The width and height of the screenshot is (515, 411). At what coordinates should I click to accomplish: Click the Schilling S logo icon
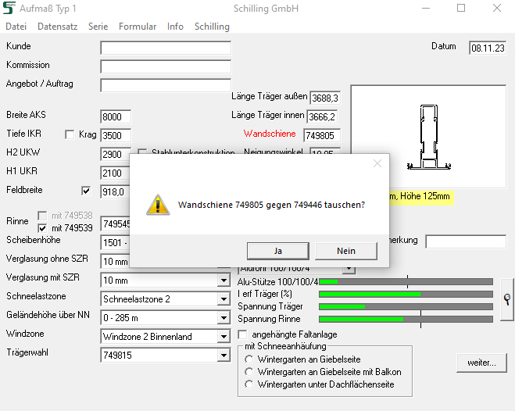[x=9, y=8]
